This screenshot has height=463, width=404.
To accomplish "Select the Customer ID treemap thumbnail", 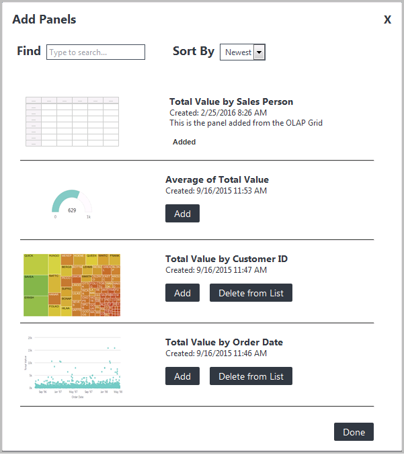I will (x=72, y=285).
